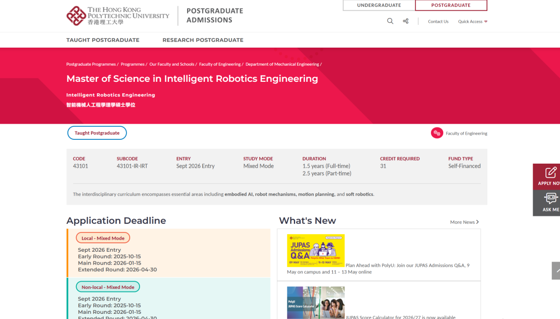Click Local Extended Round: 2026-04-30 text
The width and height of the screenshot is (560, 319).
pos(117,269)
